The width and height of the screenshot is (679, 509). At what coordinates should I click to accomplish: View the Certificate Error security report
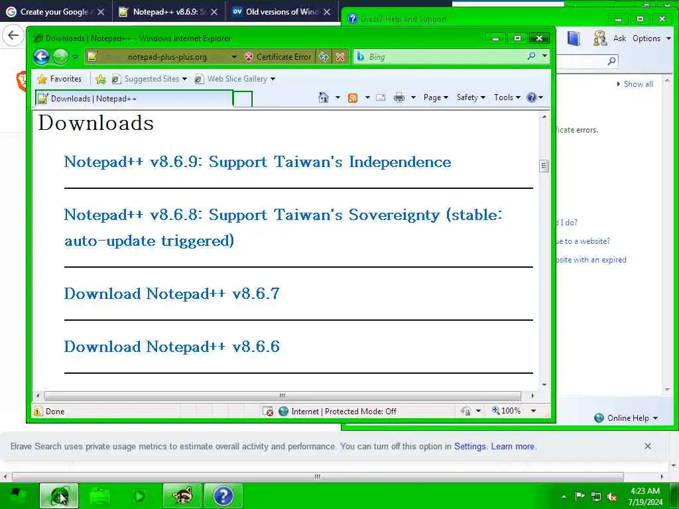coord(278,57)
